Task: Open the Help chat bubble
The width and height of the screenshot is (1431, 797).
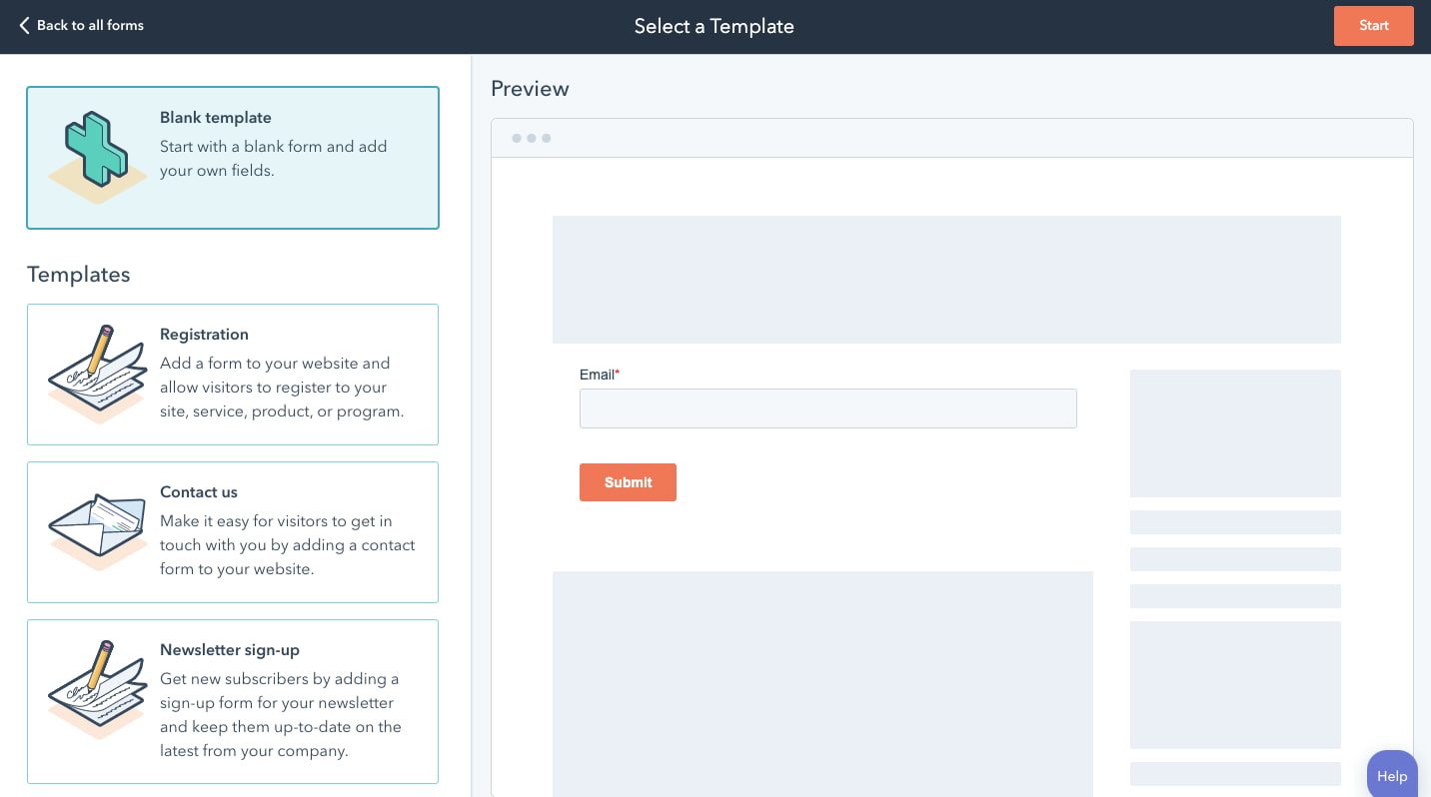Action: (1391, 775)
